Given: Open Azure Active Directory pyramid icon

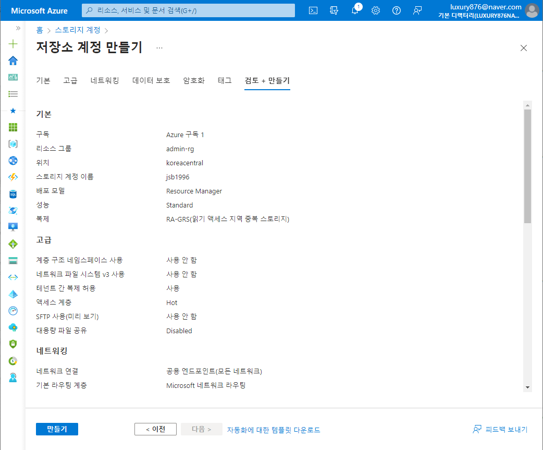Looking at the screenshot, I should coord(13,294).
